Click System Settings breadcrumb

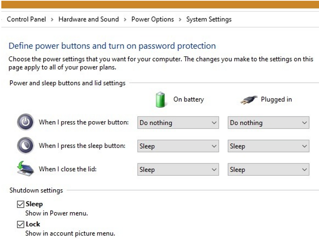209,19
